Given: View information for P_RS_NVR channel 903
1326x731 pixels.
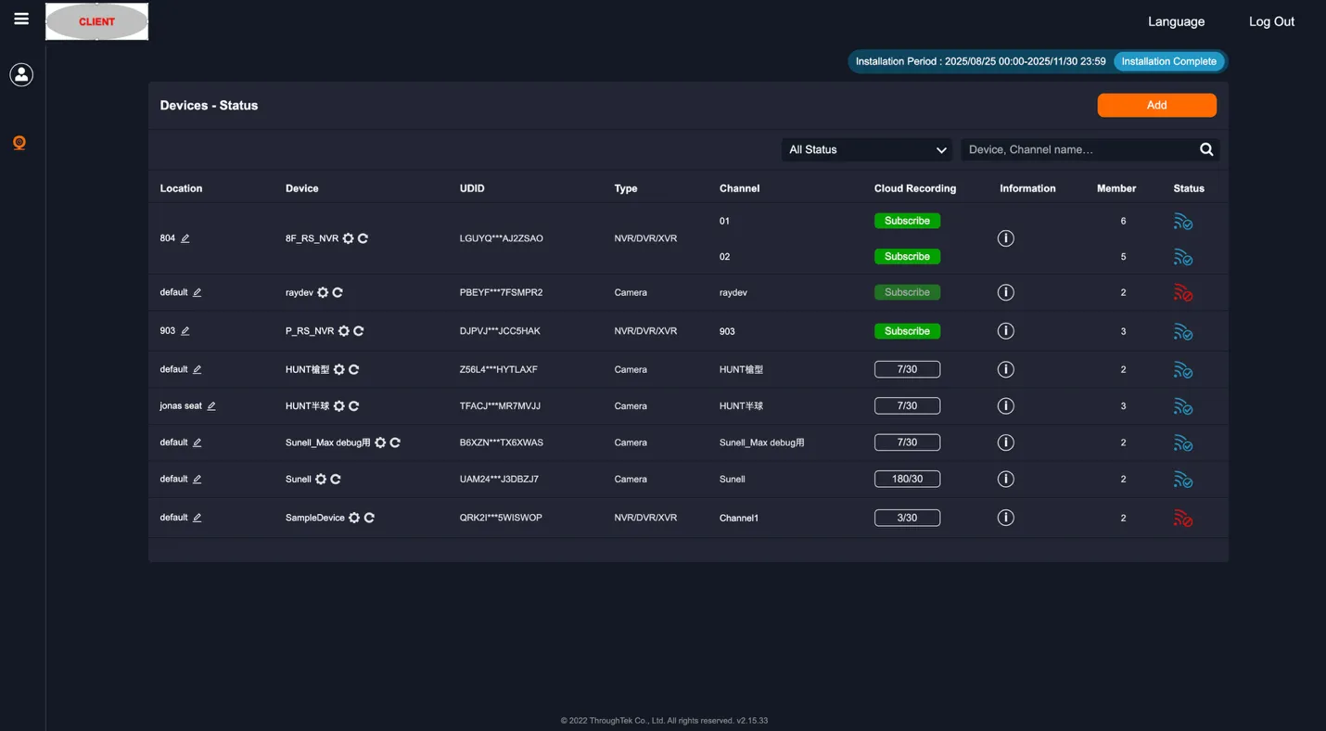Looking at the screenshot, I should (x=1006, y=330).
